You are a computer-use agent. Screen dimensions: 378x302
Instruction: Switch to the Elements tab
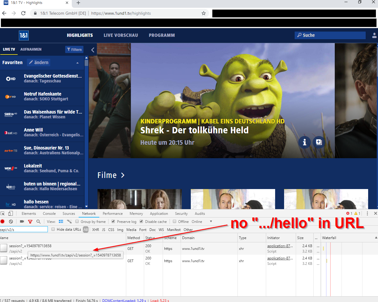coord(29,214)
